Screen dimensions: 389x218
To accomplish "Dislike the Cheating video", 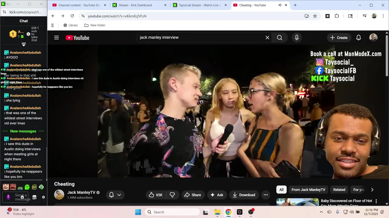I will (x=172, y=195).
